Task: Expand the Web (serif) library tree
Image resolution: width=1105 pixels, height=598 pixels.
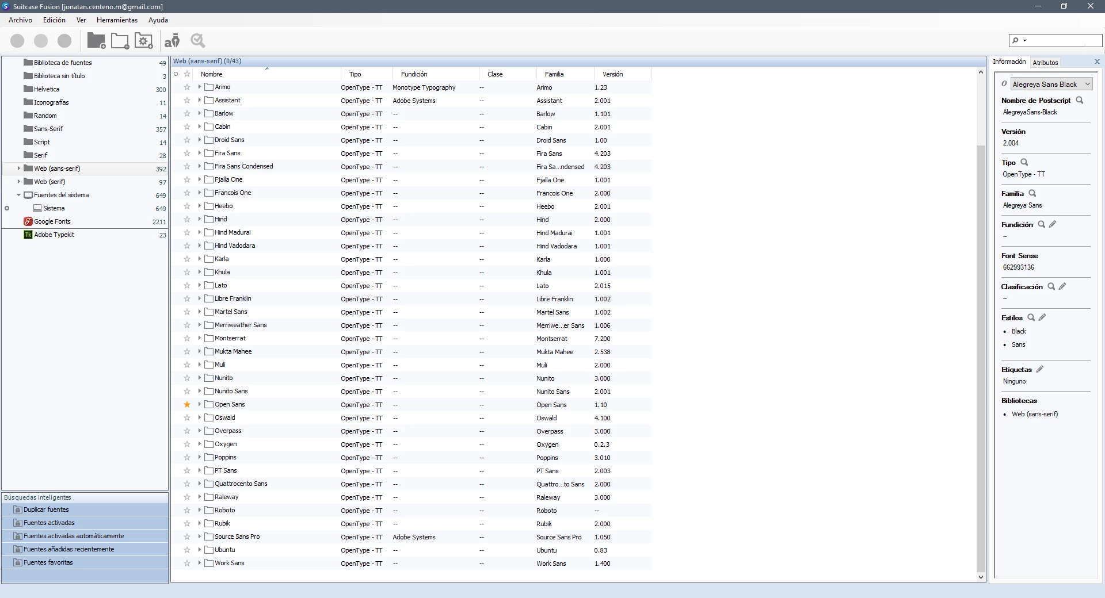Action: pos(19,182)
